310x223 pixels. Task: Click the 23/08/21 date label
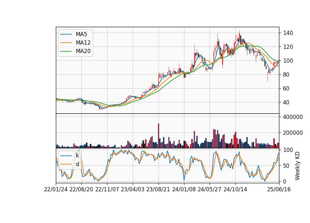(158, 189)
